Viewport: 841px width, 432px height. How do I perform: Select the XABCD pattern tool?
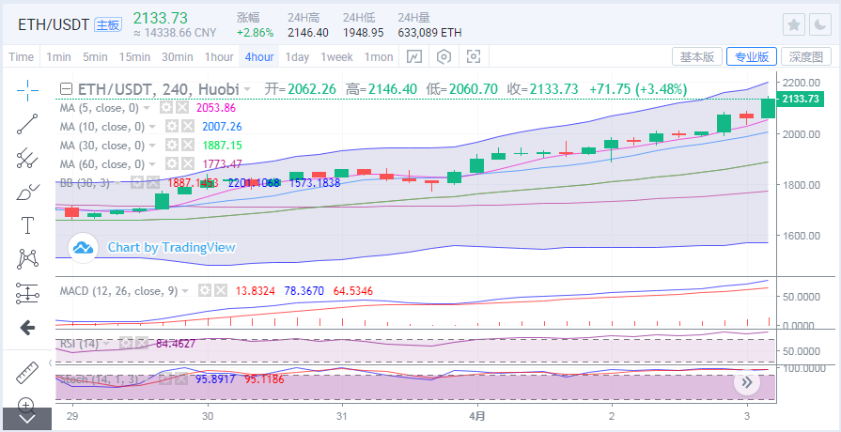pyautogui.click(x=27, y=259)
